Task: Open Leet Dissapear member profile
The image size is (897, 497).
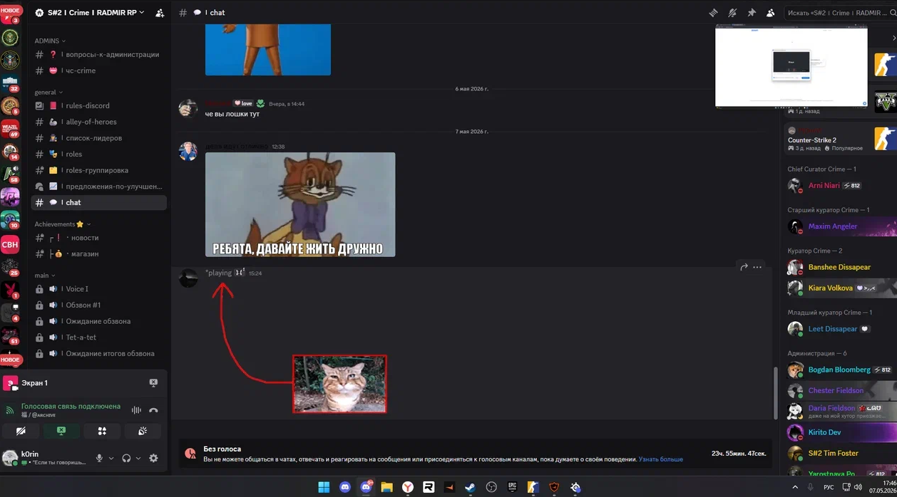Action: click(840, 329)
